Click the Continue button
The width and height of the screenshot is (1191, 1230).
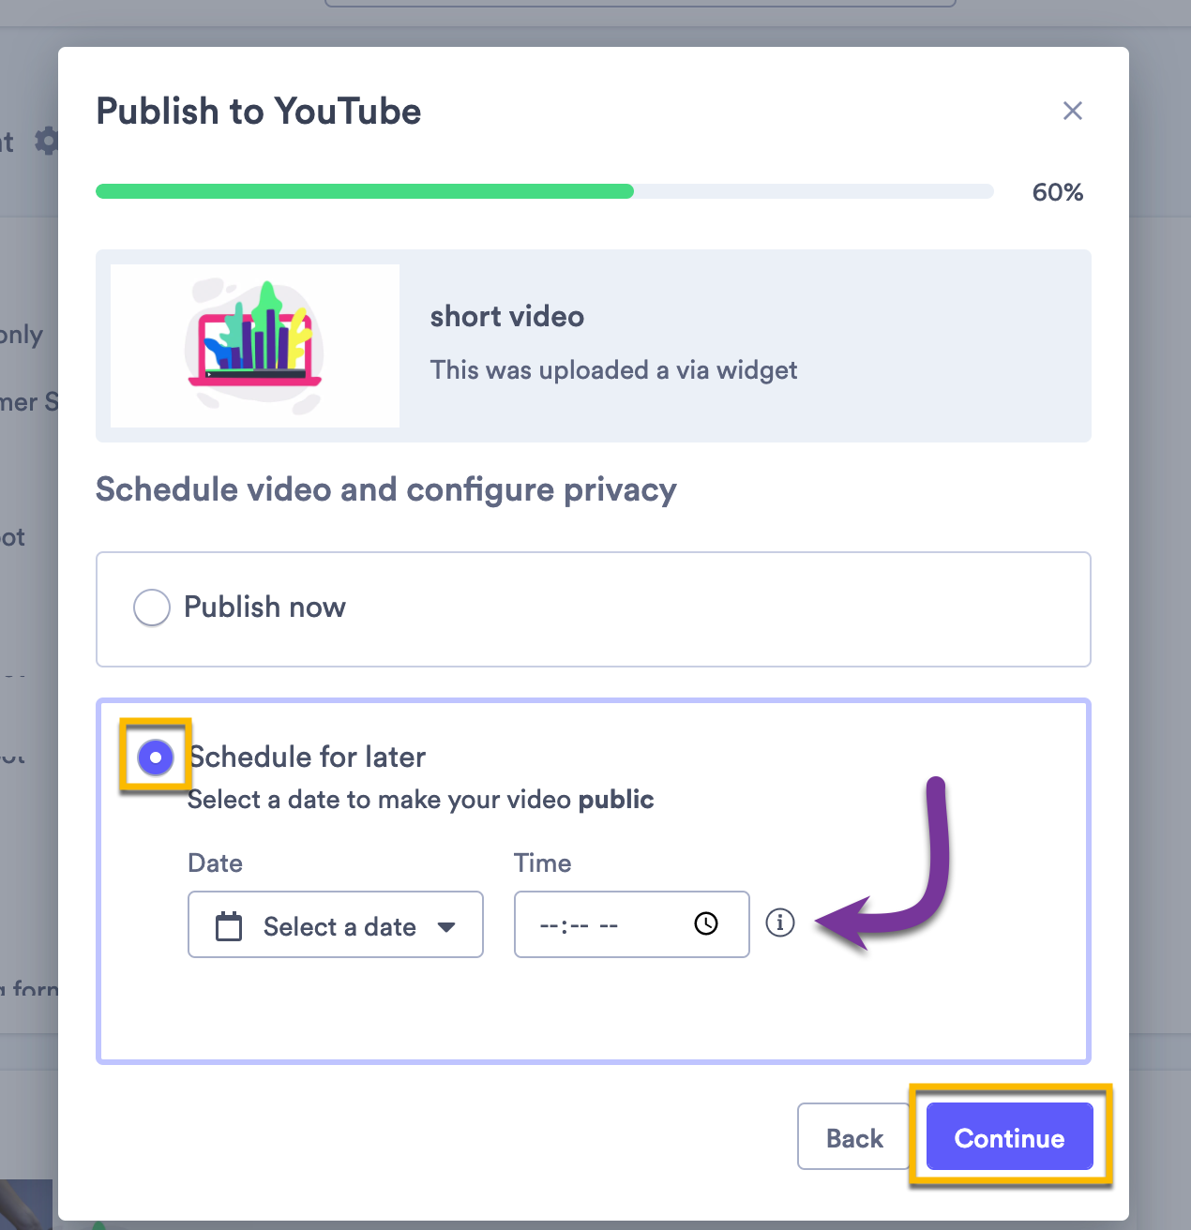pos(1010,1137)
